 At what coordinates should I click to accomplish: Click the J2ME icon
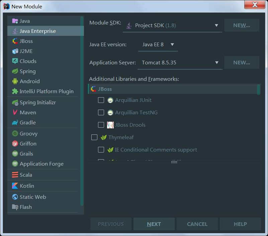(x=15, y=51)
